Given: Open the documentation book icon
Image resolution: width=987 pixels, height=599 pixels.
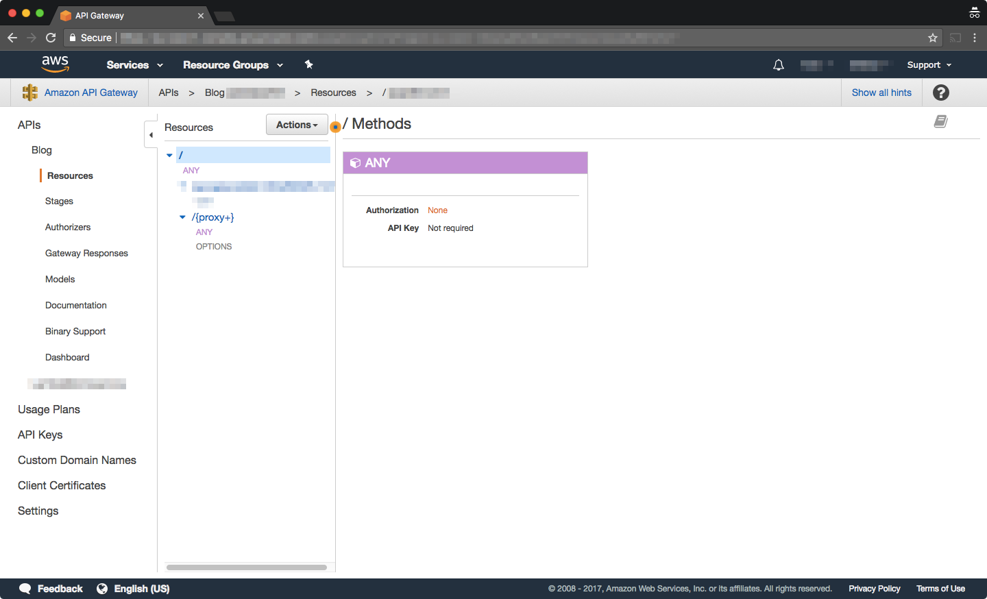Looking at the screenshot, I should (941, 121).
